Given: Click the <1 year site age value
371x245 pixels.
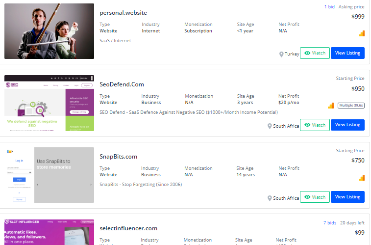Looking at the screenshot, I should pyautogui.click(x=245, y=31).
